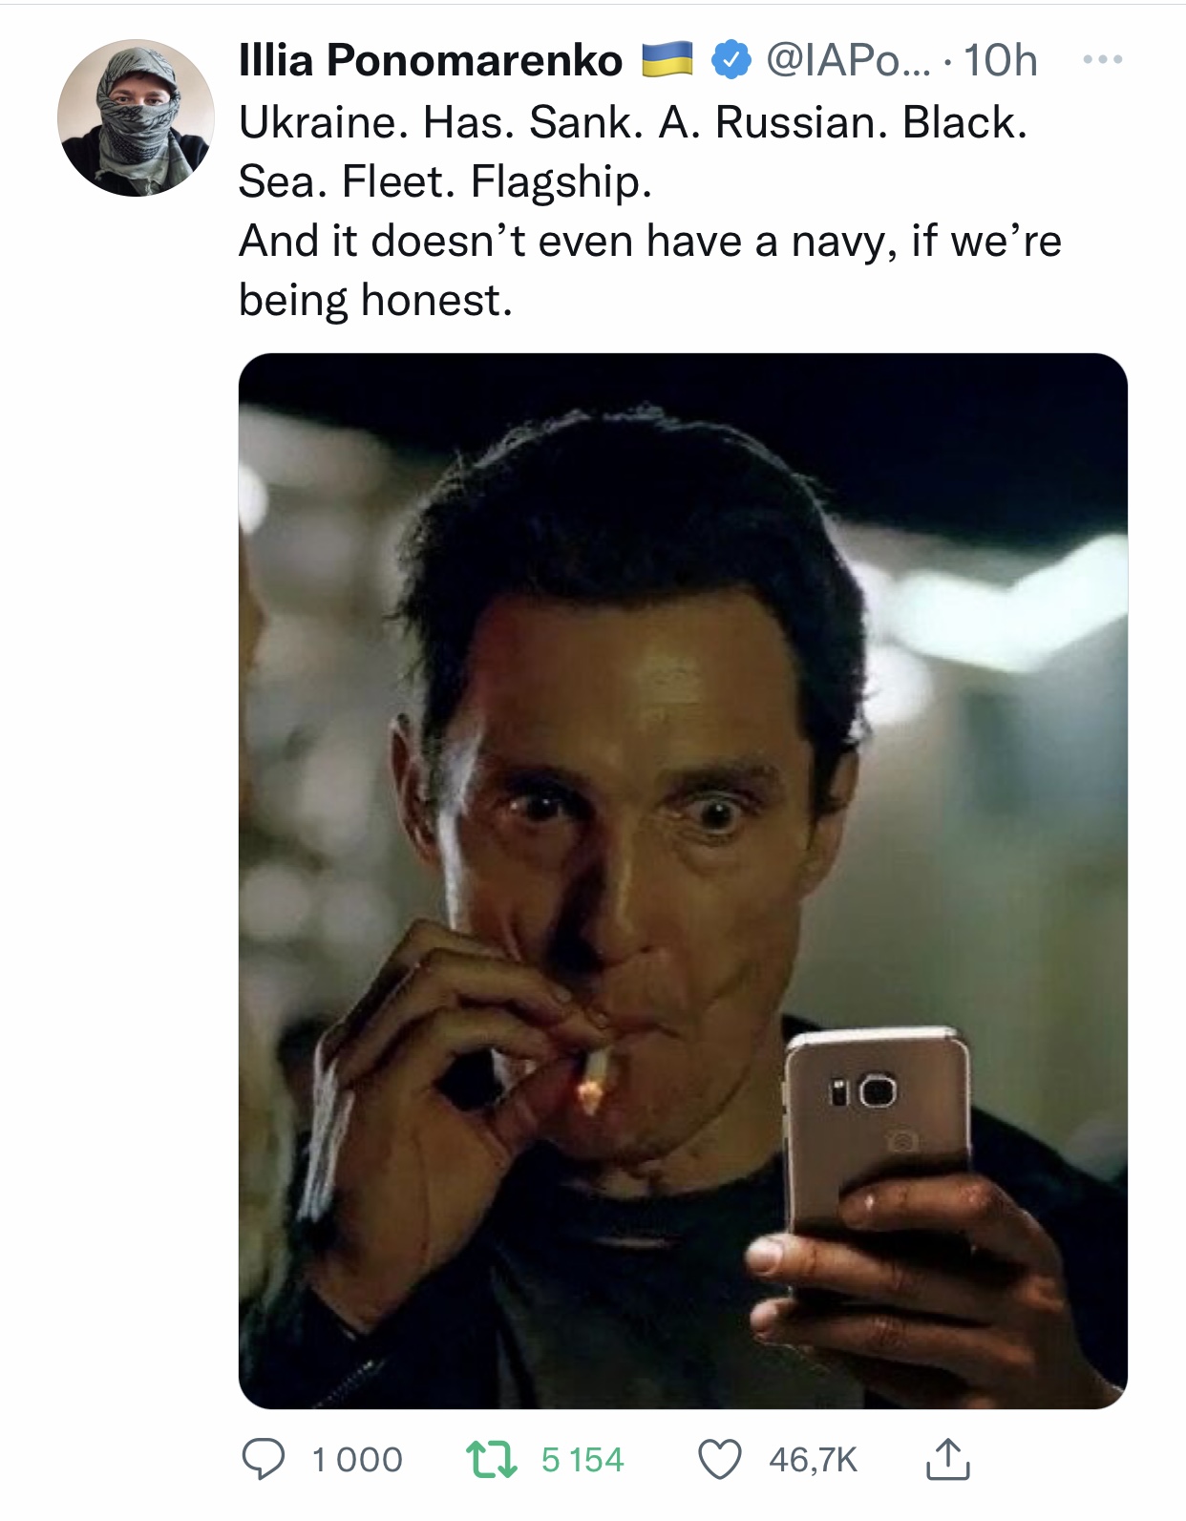Click the reply count 1 000
1186x1521 pixels.
357,1460
